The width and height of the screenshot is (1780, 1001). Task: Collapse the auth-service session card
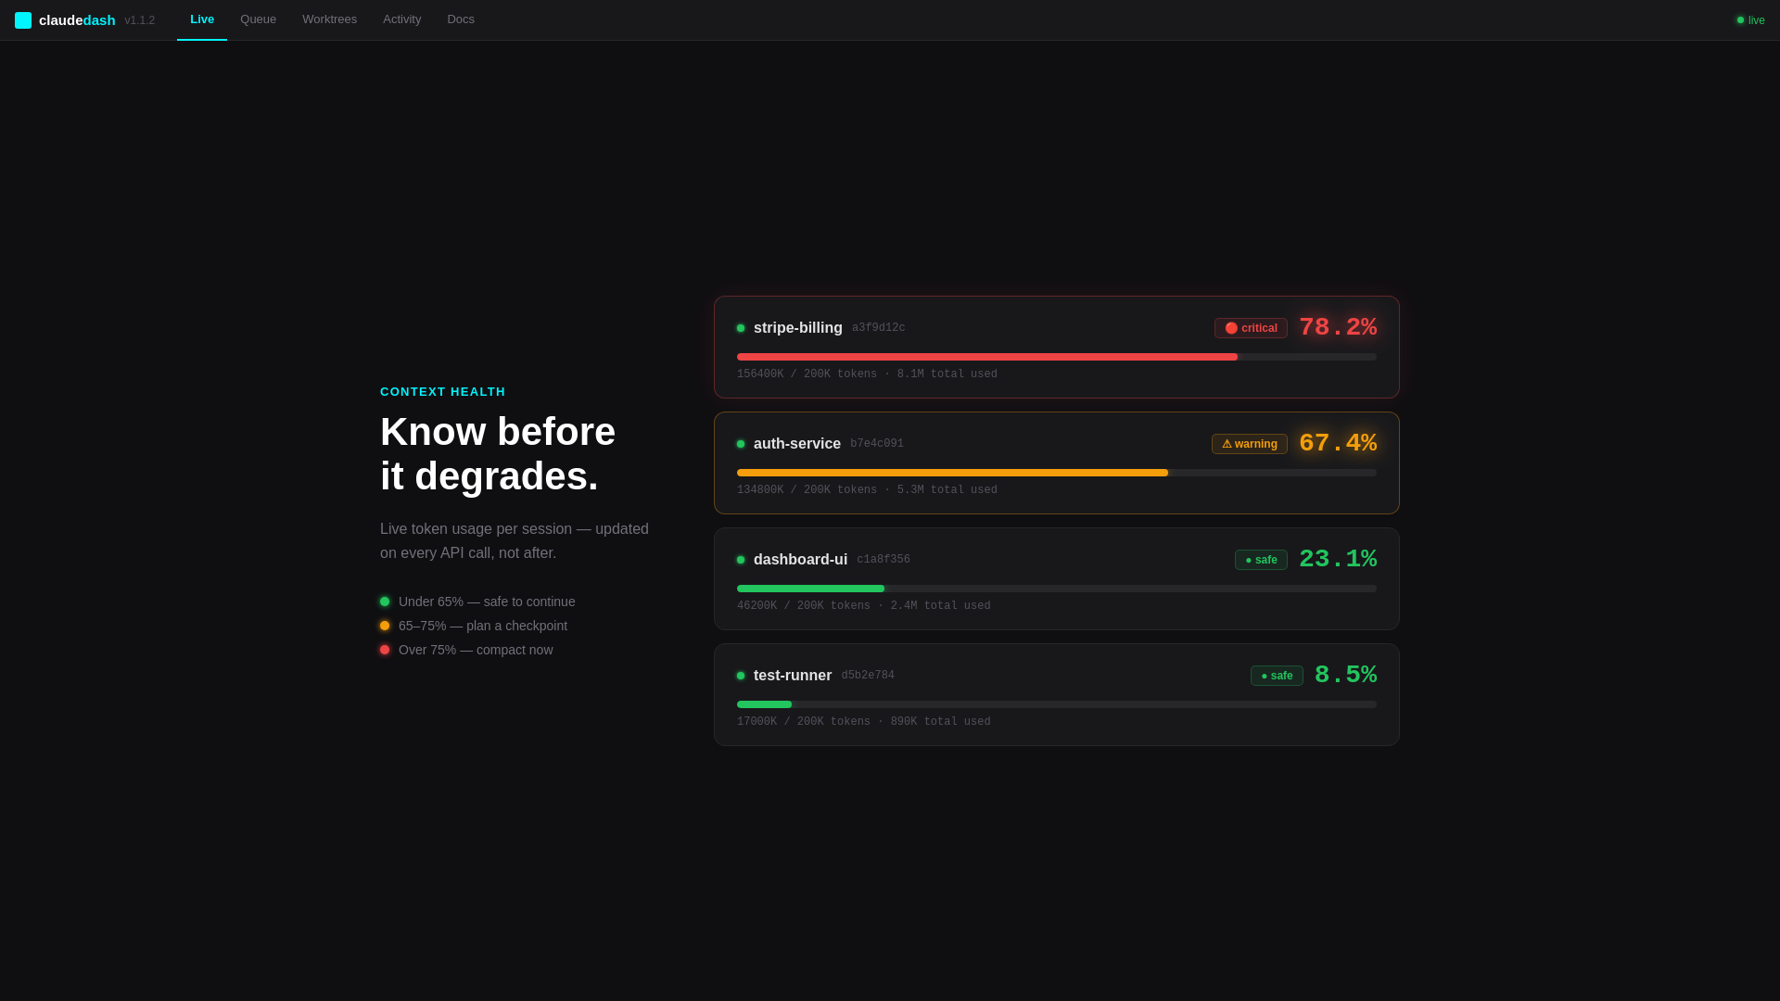(1056, 462)
